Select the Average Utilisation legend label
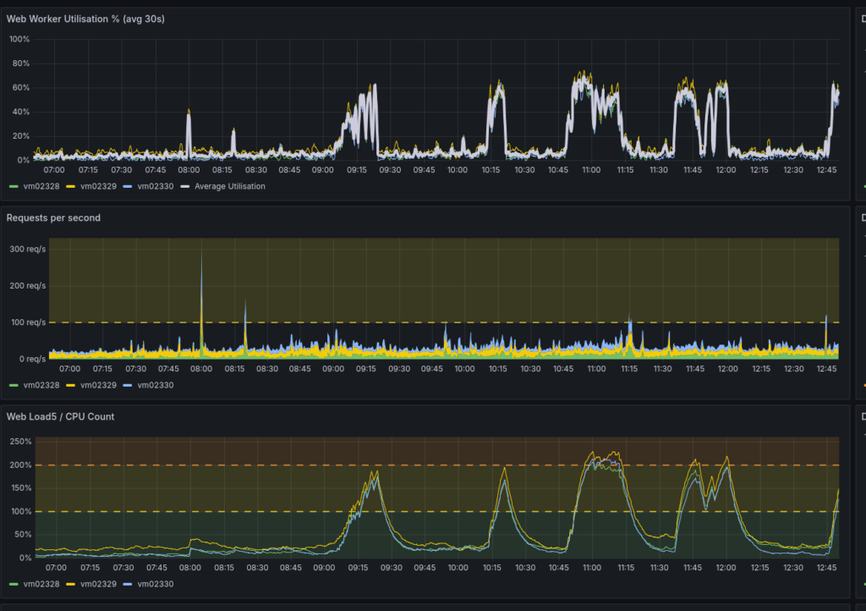The image size is (866, 611). 229,186
